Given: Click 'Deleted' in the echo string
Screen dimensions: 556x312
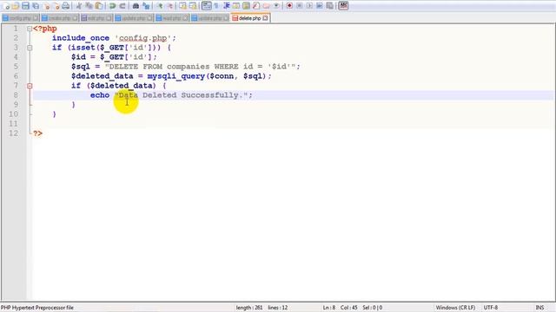Looking at the screenshot, I should pos(159,95).
